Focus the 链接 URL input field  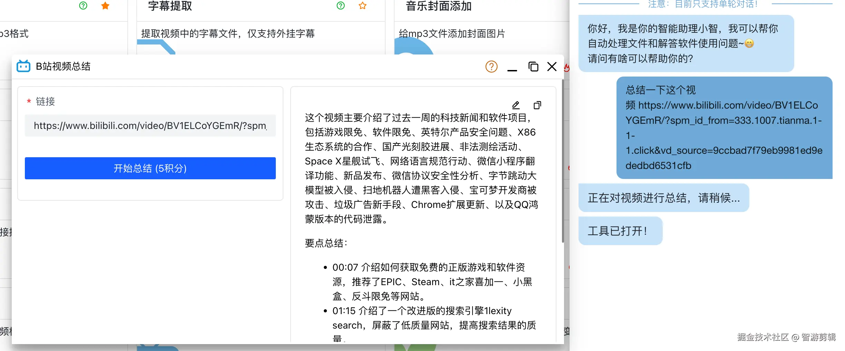point(150,126)
